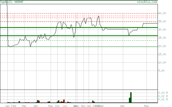The image size is (172, 107).
Task: Click the Jun month label
Action: tap(57, 106)
